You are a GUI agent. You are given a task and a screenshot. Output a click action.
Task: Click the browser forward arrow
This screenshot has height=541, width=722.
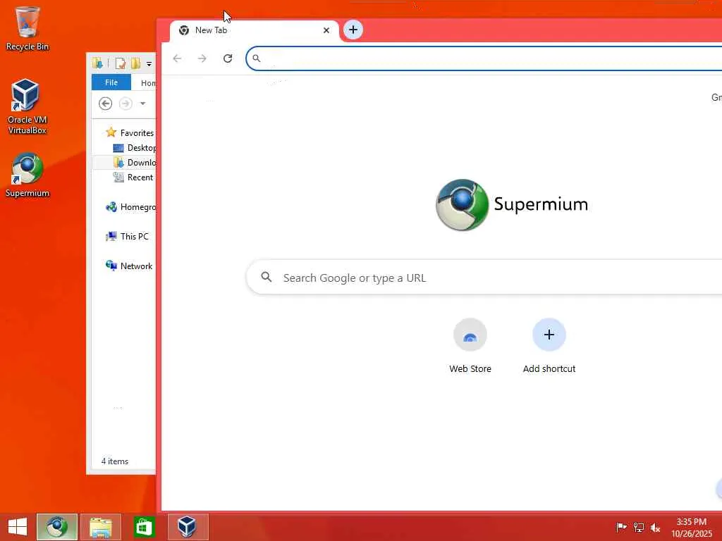(202, 58)
